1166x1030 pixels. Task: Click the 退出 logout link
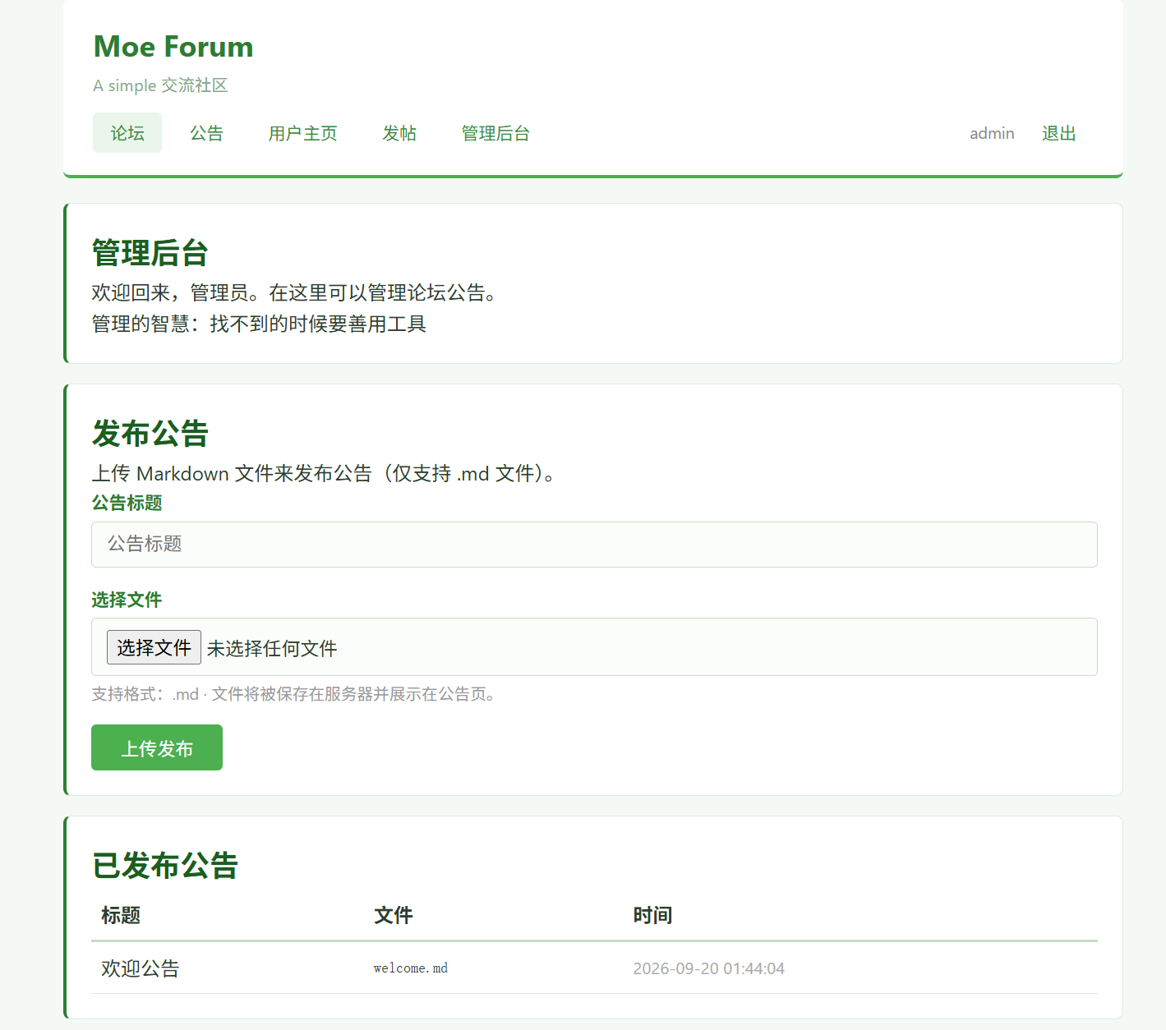1058,133
